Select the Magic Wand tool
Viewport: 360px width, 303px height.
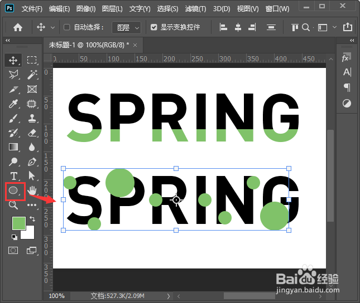(x=32, y=75)
